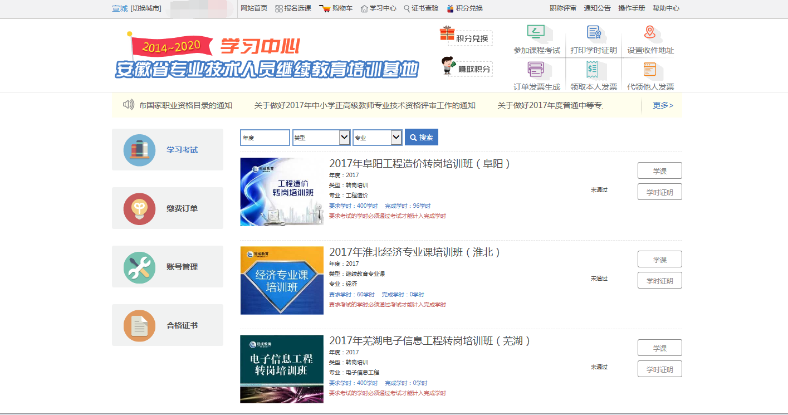Open 经济专业课培训班 thumbnail
The image size is (788, 415).
[282, 280]
